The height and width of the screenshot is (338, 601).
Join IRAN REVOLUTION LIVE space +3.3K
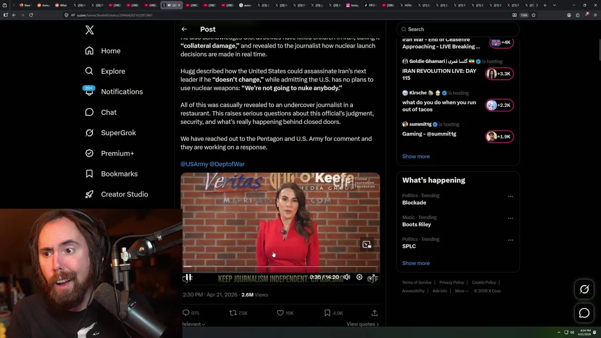(x=499, y=74)
